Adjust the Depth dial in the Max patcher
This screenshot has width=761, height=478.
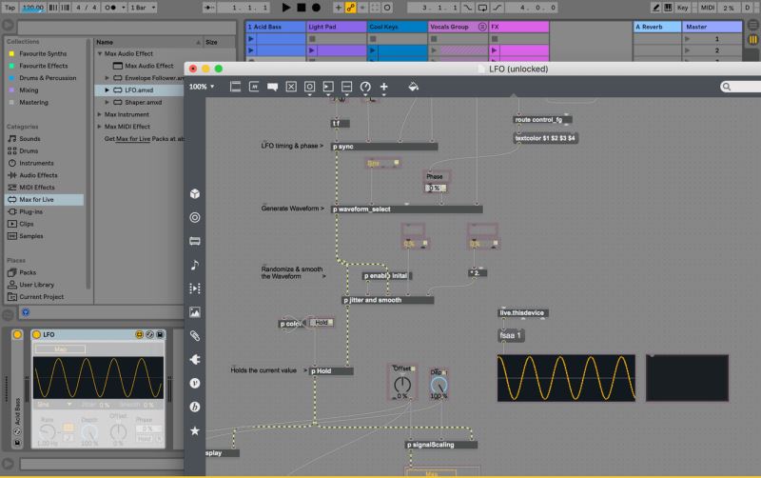[x=439, y=385]
